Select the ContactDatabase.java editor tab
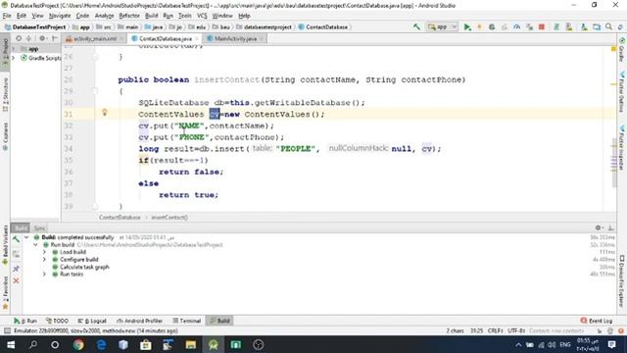The image size is (627, 353). point(166,39)
